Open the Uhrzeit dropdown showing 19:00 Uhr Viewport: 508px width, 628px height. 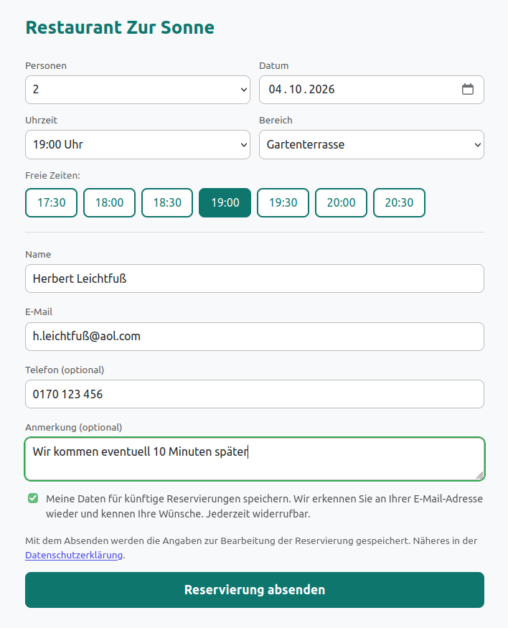(138, 144)
